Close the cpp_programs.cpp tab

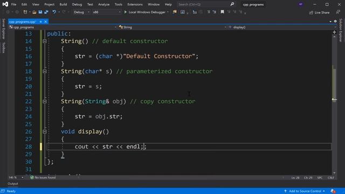click(x=45, y=22)
